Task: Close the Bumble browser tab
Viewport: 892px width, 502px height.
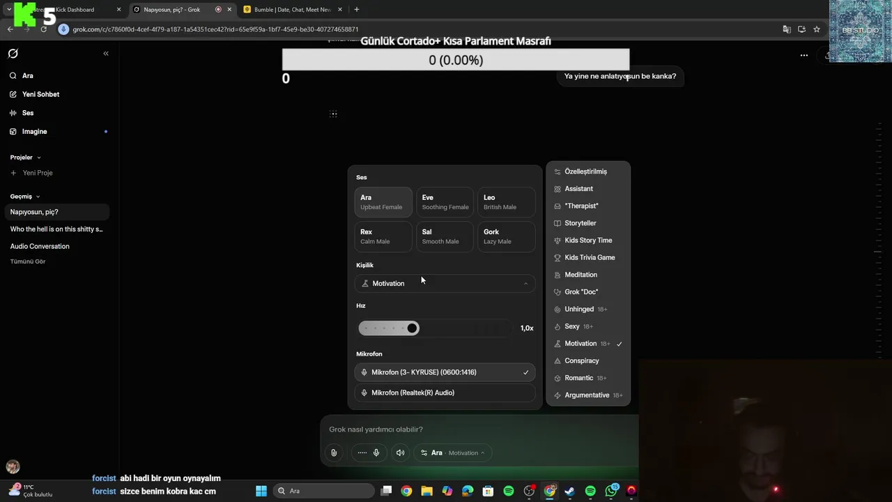Action: click(x=340, y=10)
